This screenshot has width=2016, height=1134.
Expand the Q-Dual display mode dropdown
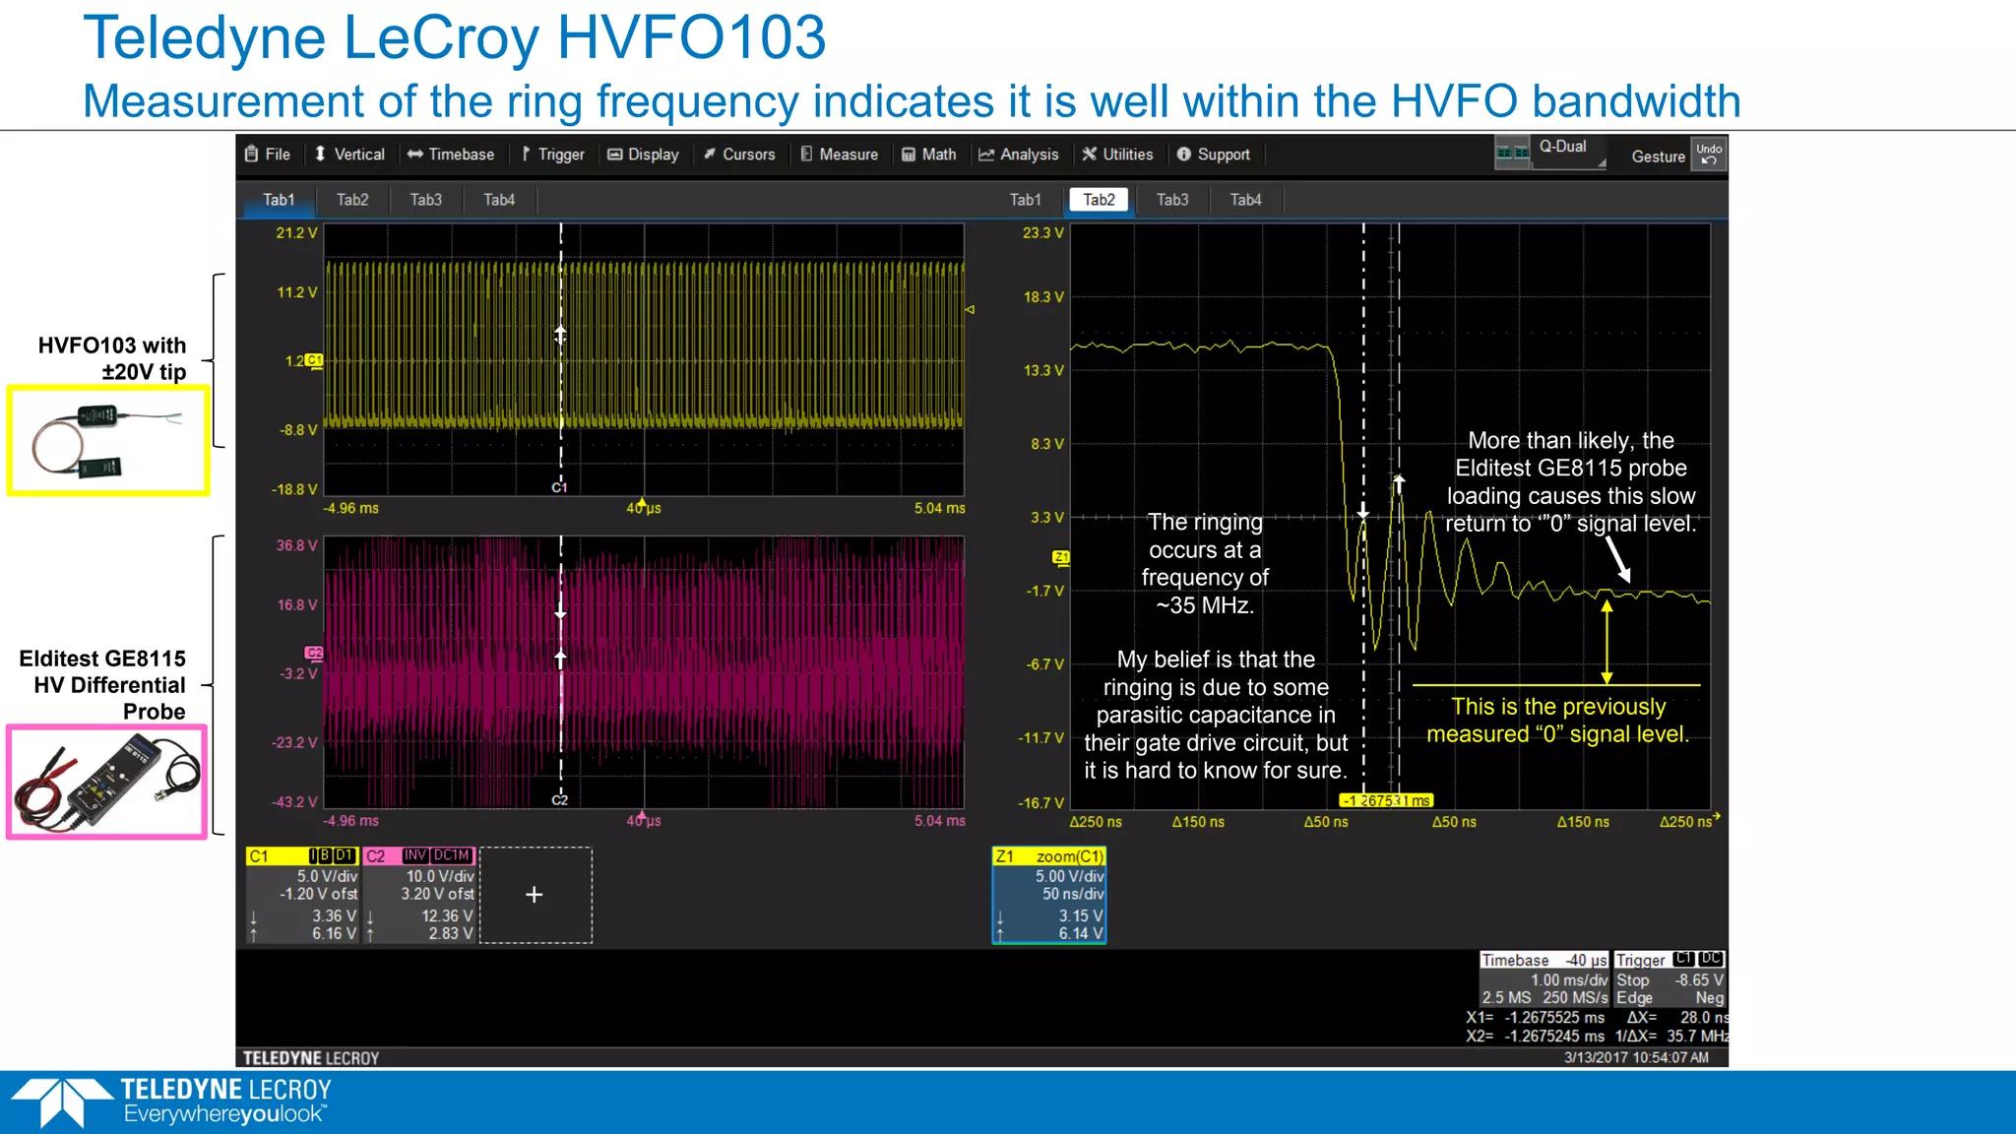pyautogui.click(x=1571, y=153)
